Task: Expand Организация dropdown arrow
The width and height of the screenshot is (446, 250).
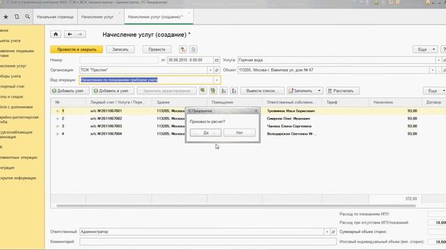Action: (x=210, y=70)
